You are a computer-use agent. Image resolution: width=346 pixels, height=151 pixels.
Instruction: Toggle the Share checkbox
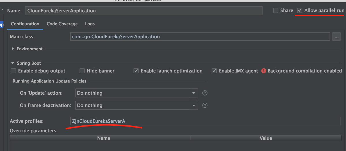(x=276, y=10)
